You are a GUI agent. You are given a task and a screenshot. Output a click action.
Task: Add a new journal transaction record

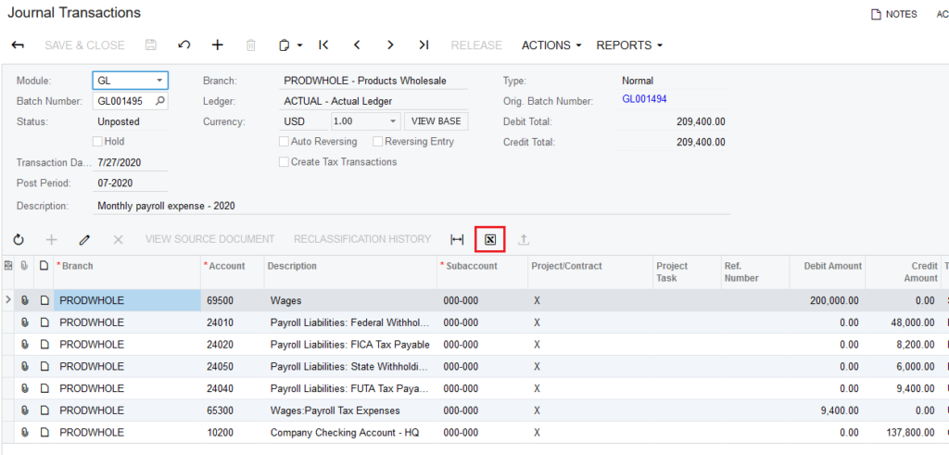[217, 45]
